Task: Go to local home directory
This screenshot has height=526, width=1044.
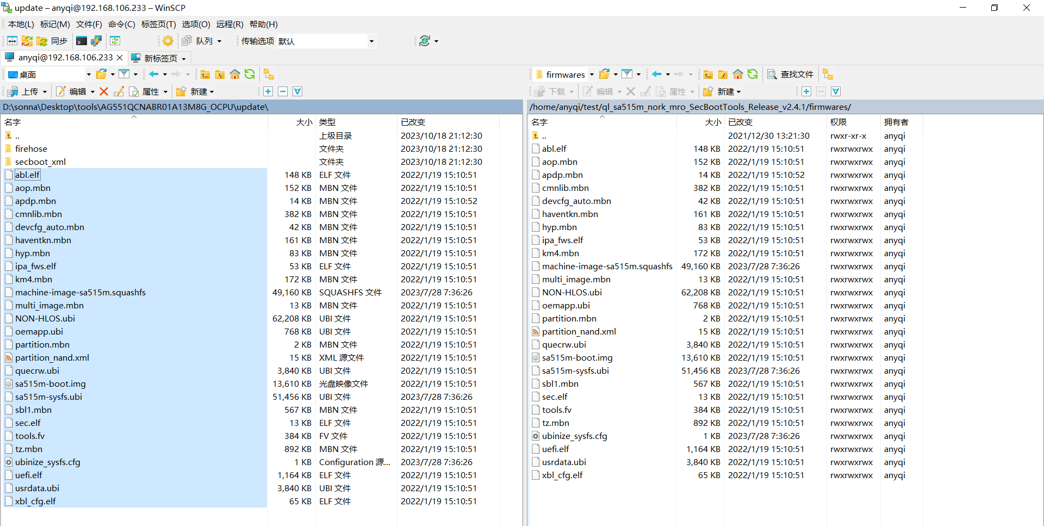Action: 235,75
